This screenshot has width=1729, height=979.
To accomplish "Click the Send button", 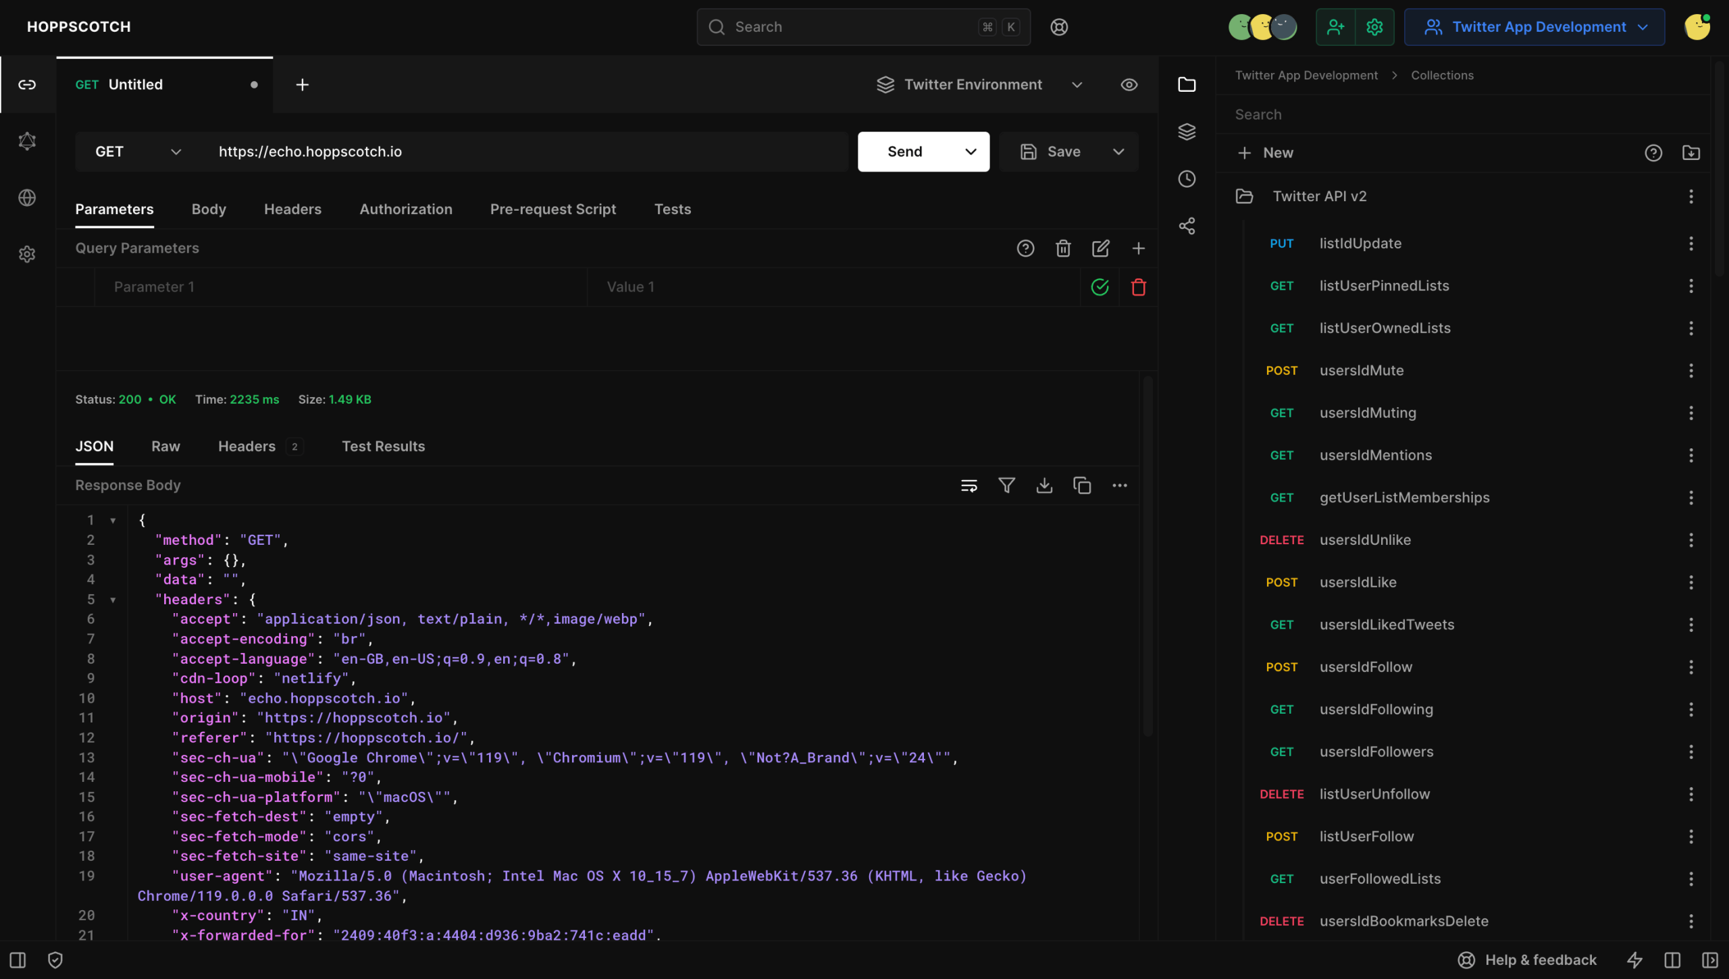I will [904, 152].
